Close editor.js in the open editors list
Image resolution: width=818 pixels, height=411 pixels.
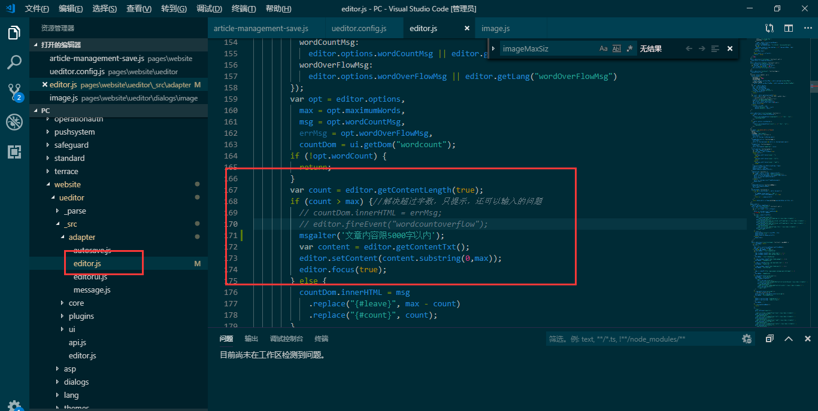click(x=45, y=84)
